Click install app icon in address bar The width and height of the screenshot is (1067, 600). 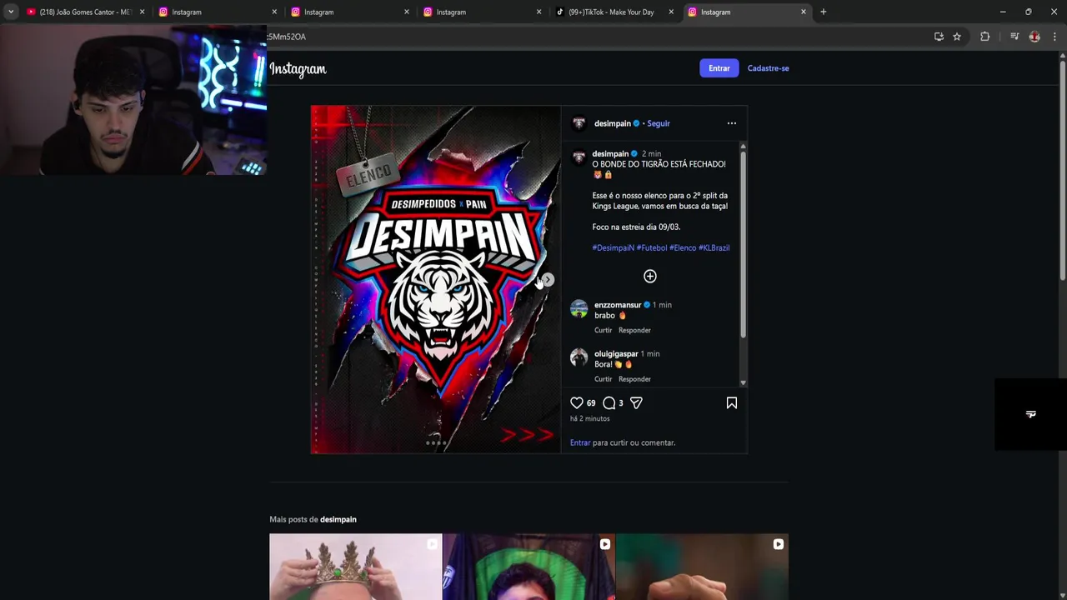939,37
